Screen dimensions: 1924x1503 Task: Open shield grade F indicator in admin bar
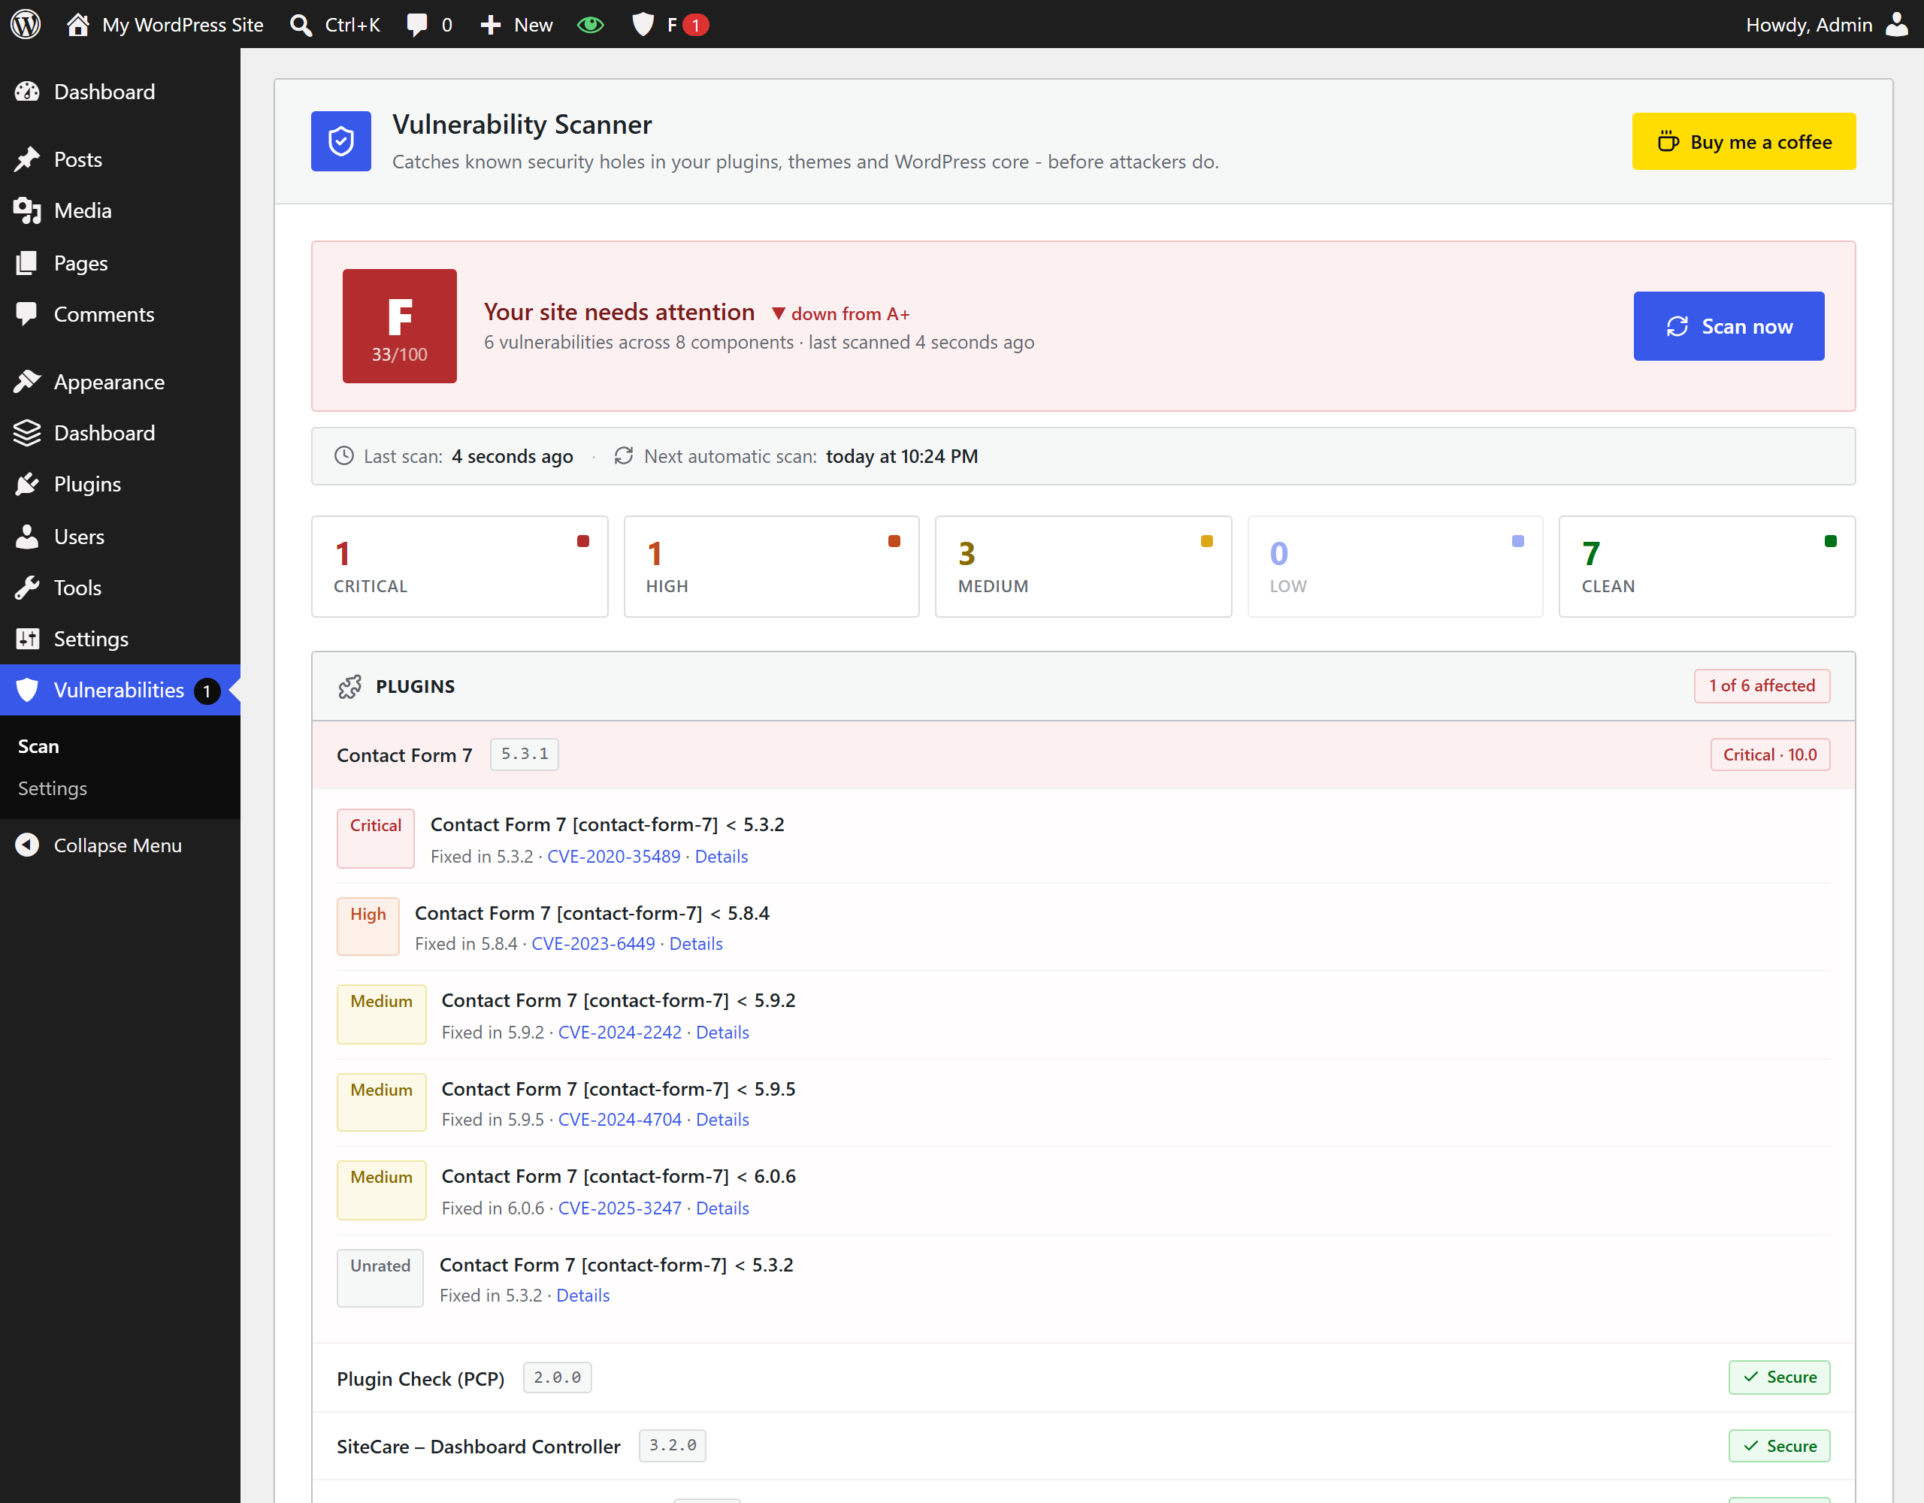(670, 25)
